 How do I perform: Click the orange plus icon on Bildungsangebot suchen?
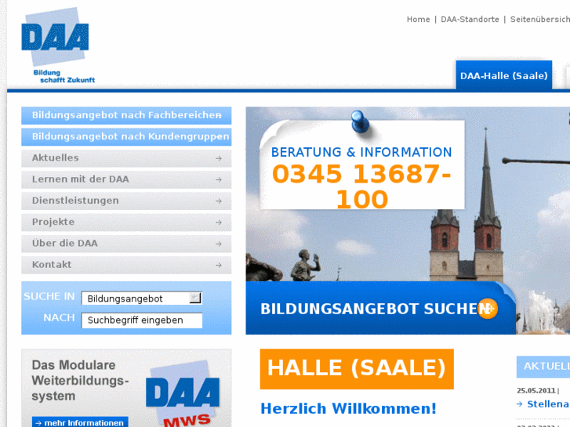pyautogui.click(x=487, y=309)
